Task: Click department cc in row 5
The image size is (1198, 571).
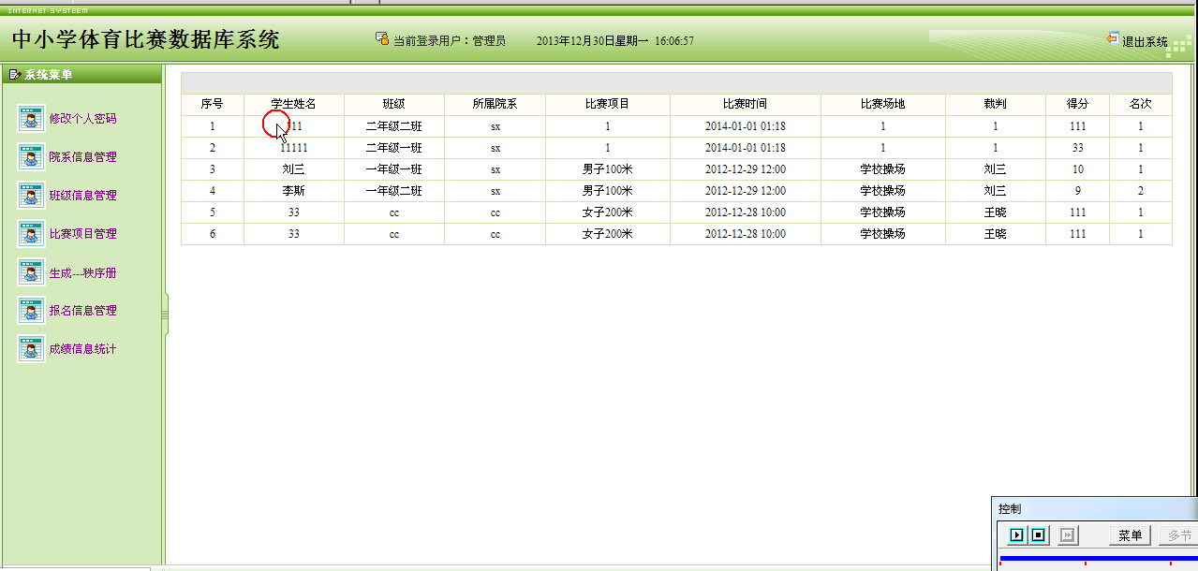Action: (495, 212)
